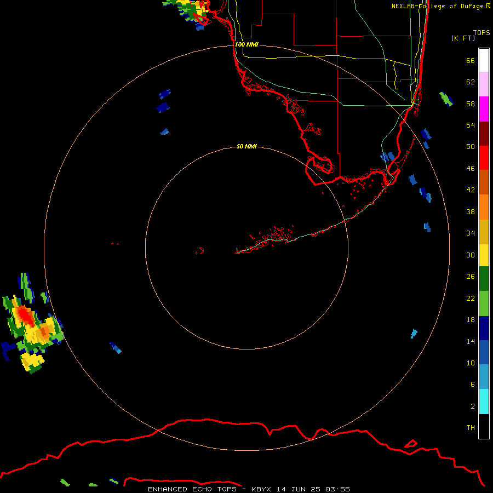
Task: Click the 18 legend value
Action: [x=471, y=320]
